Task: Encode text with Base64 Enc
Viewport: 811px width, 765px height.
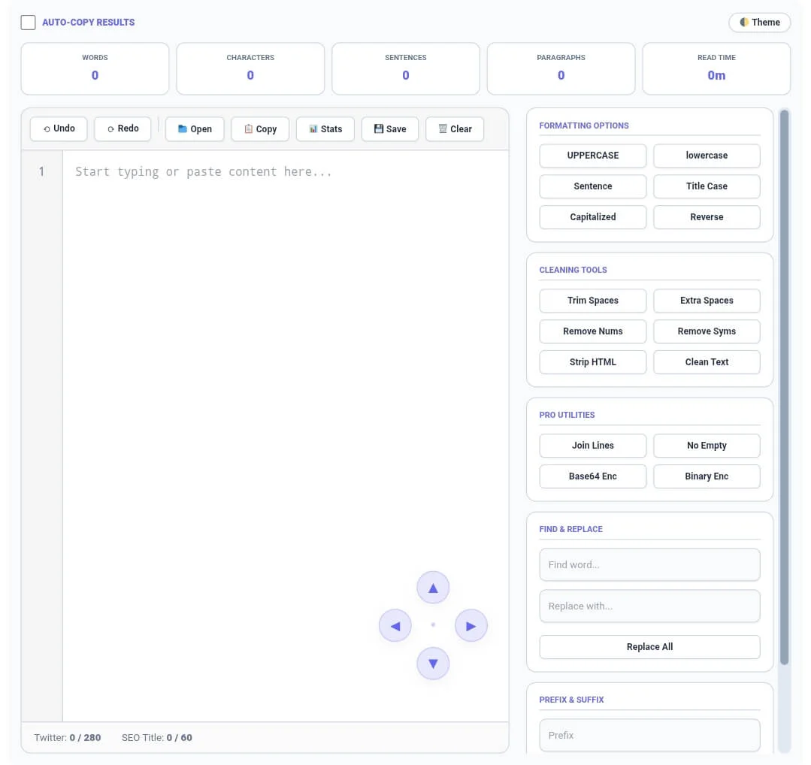Action: pyautogui.click(x=592, y=476)
